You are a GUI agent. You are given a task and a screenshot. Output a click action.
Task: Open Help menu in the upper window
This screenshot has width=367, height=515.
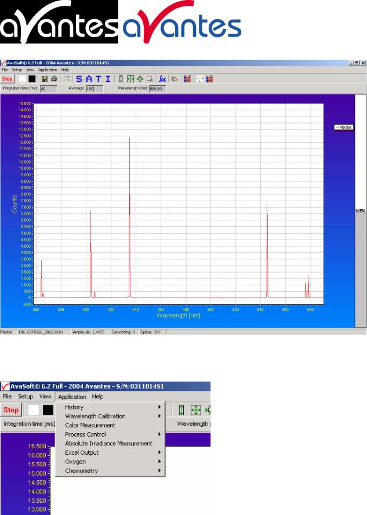point(65,70)
